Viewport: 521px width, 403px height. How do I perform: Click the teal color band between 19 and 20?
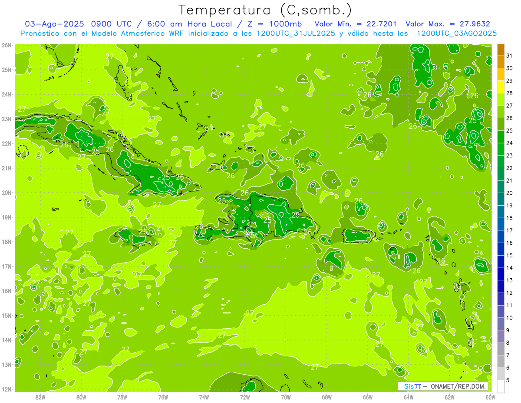pyautogui.click(x=501, y=200)
